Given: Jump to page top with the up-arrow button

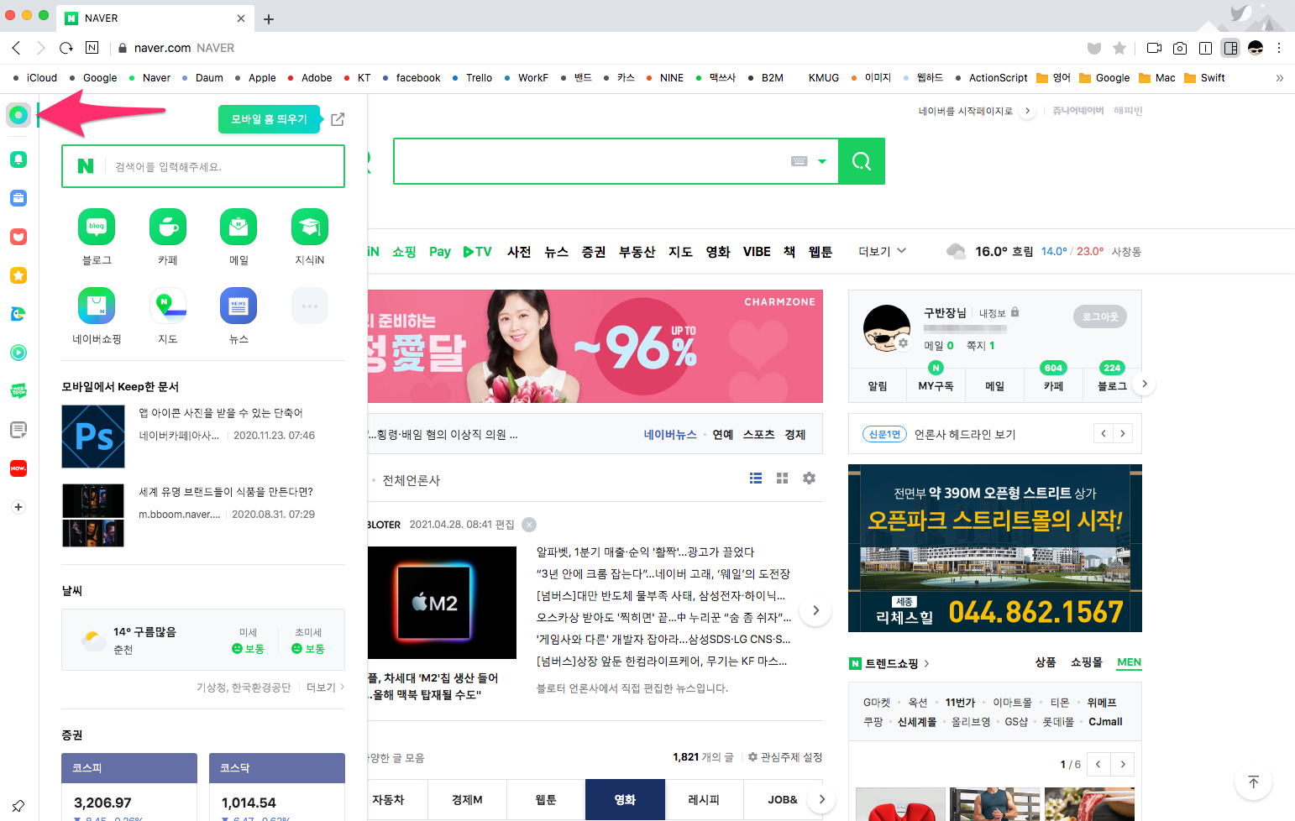Looking at the screenshot, I should pyautogui.click(x=1253, y=782).
